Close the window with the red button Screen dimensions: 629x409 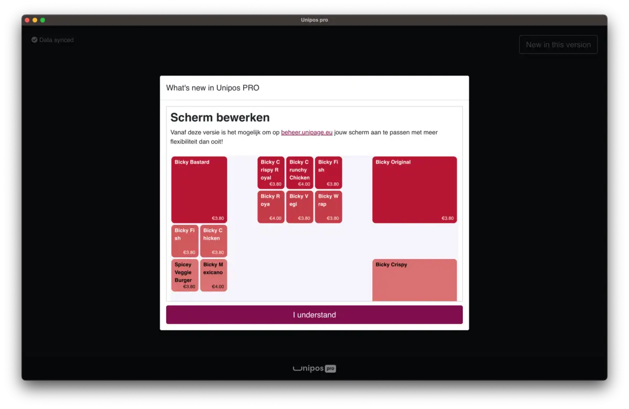coord(27,20)
